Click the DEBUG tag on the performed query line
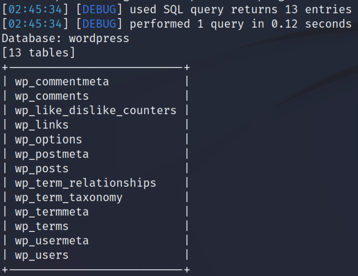The width and height of the screenshot is (358, 276). (99, 24)
